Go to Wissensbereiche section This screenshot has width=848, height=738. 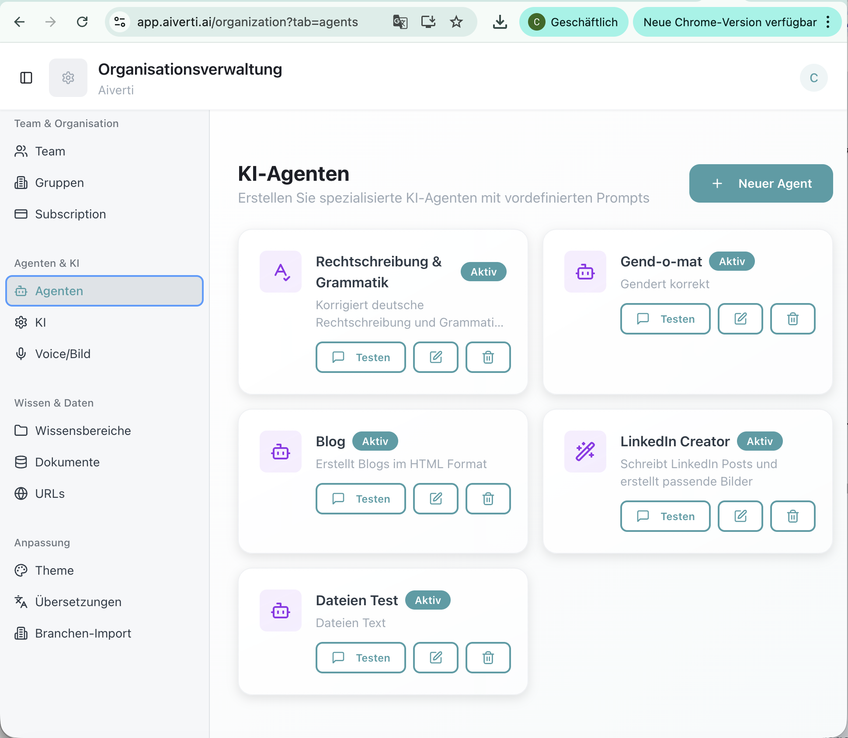click(x=83, y=431)
